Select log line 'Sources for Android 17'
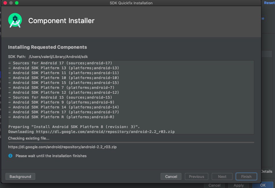This screenshot has height=188, width=275. [x=60, y=63]
